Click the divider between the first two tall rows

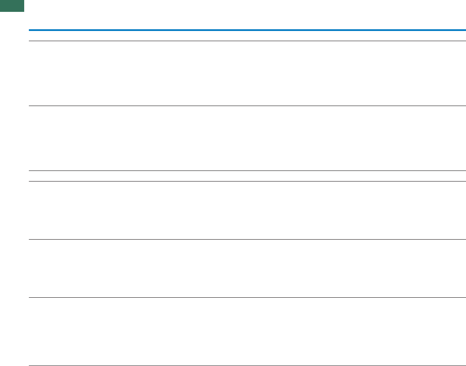coord(247,106)
